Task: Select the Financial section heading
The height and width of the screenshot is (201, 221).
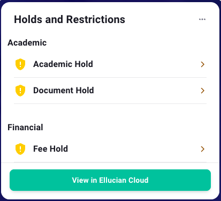Action: pos(25,128)
